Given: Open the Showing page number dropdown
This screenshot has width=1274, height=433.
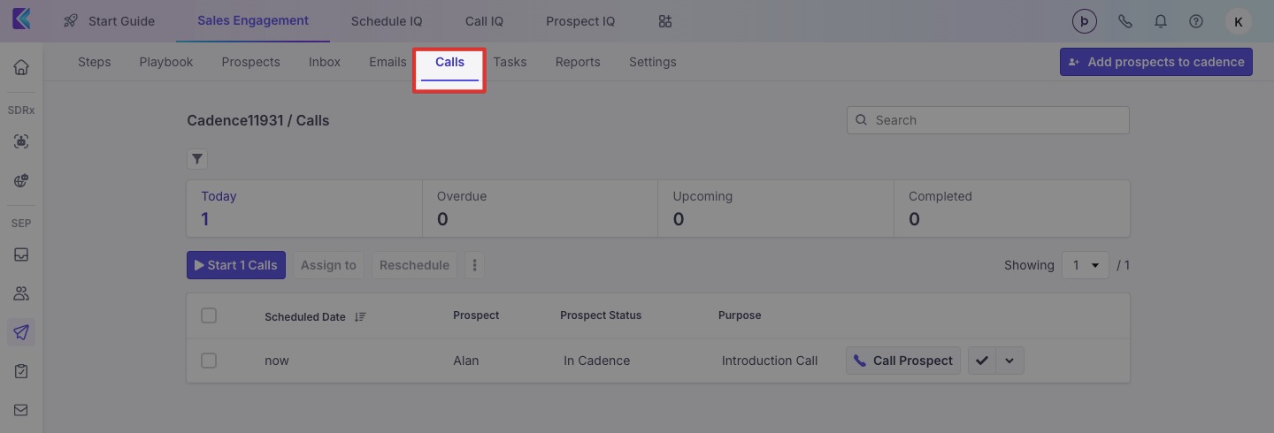Looking at the screenshot, I should [1085, 265].
